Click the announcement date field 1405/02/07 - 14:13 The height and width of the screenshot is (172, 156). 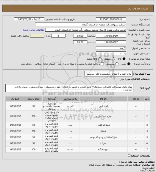click(29, 19)
